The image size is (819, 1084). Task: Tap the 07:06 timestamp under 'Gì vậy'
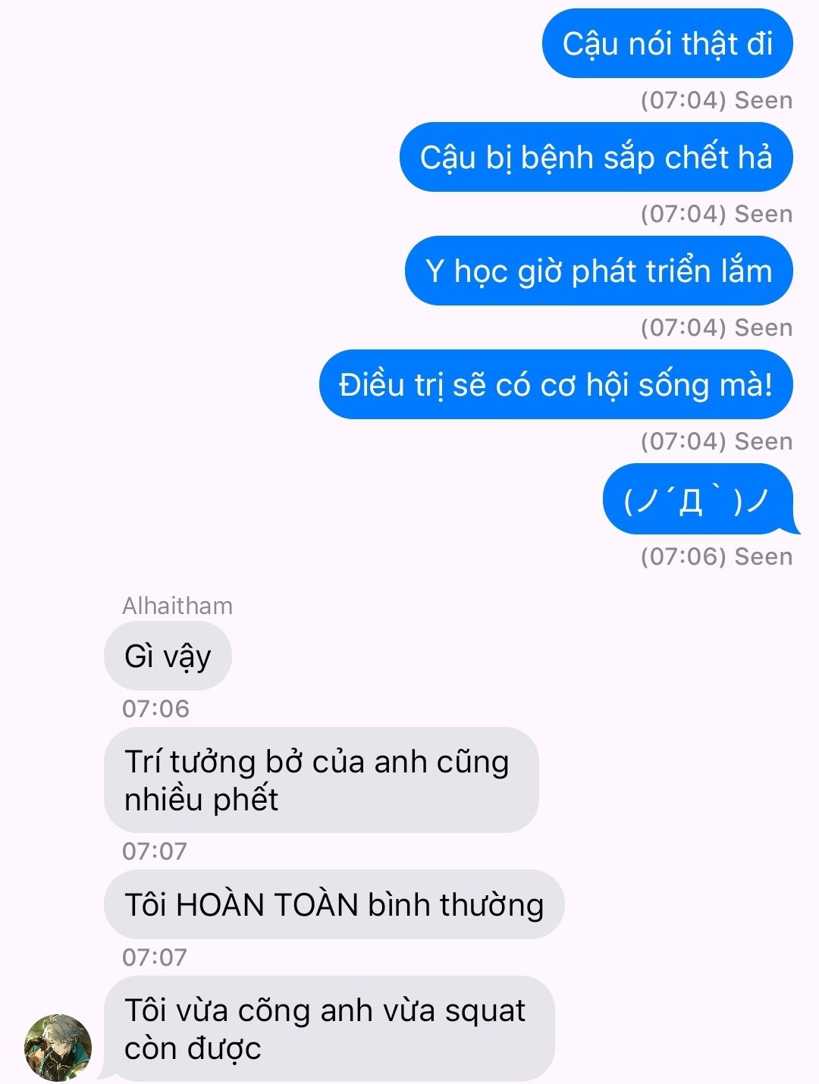coord(155,709)
